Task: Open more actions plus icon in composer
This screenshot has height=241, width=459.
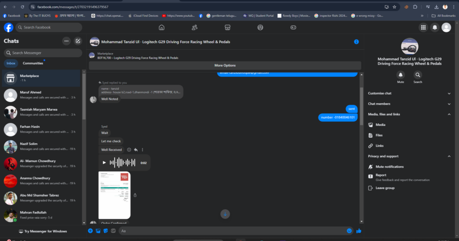Action: (x=90, y=231)
